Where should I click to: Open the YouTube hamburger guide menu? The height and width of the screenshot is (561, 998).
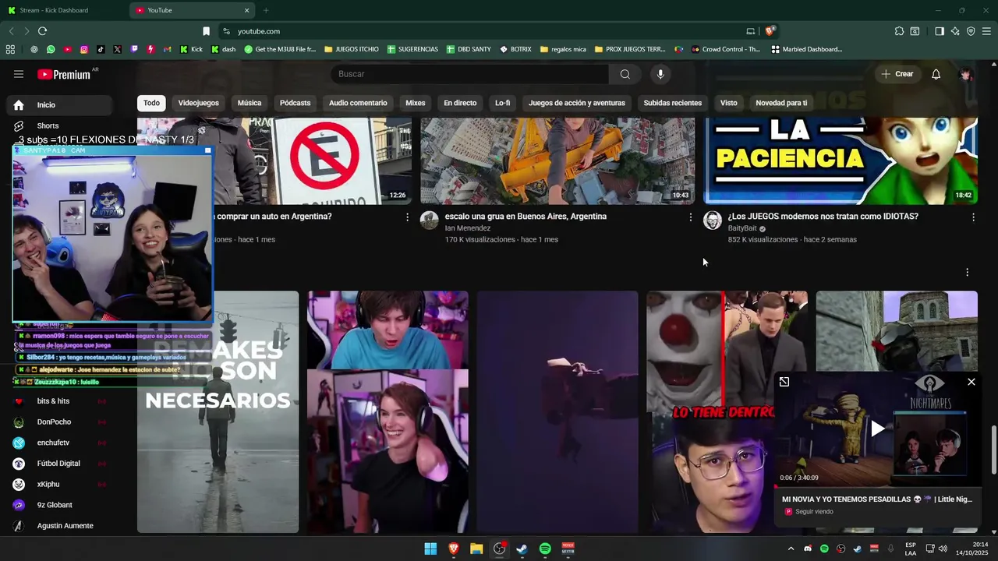[x=19, y=74]
